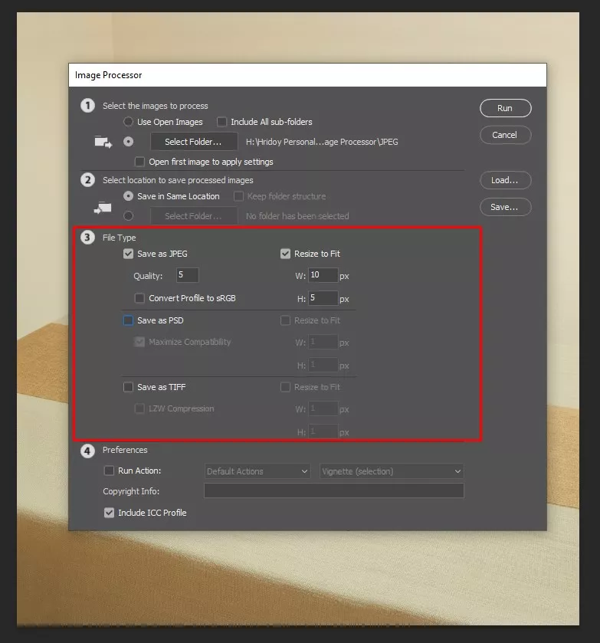600x643 pixels.
Task: Click the source folder arrow icon
Action: (x=103, y=142)
